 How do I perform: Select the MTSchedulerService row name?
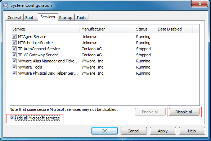(35, 43)
